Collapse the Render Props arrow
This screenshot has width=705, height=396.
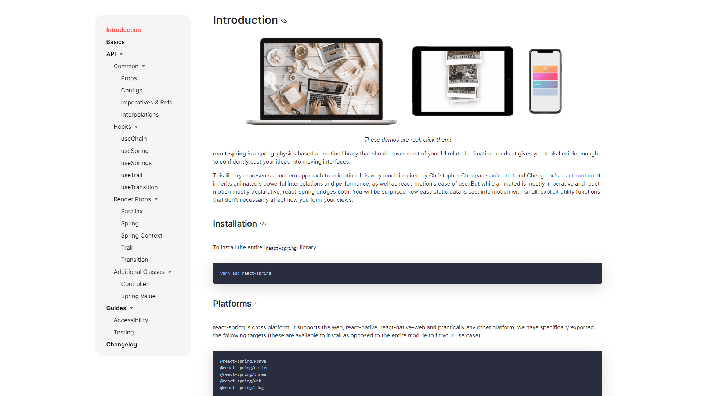point(156,199)
